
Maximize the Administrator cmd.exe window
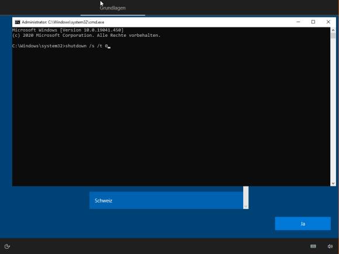point(313,22)
